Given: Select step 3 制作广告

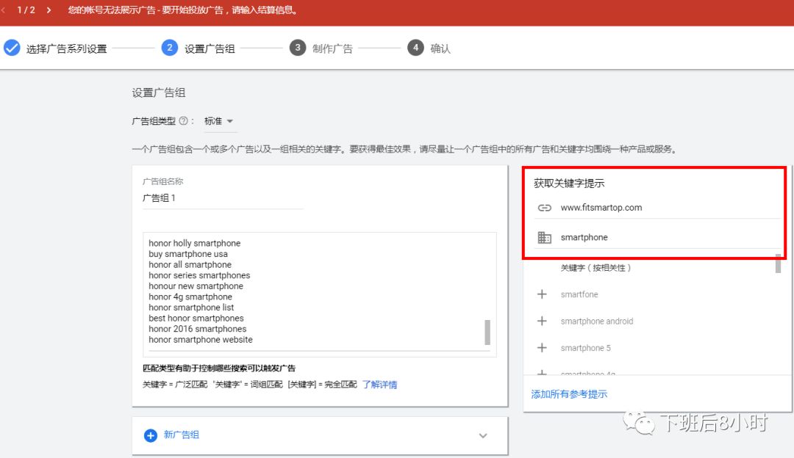Looking at the screenshot, I should click(x=298, y=48).
